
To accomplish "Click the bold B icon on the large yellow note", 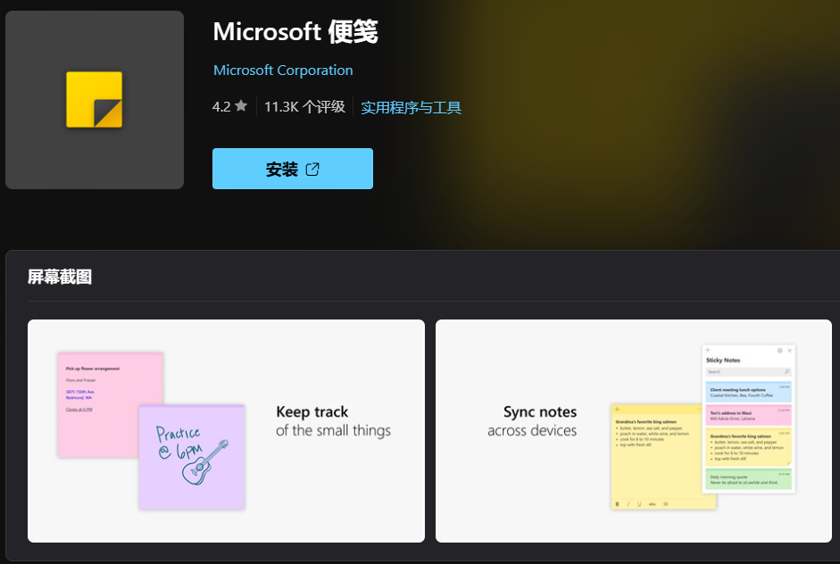I will click(617, 504).
